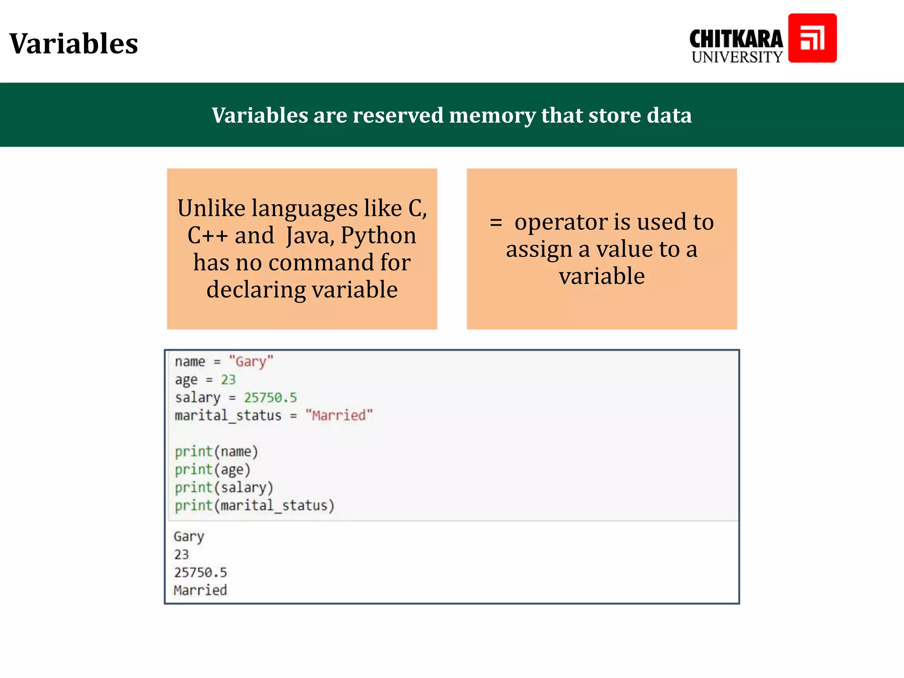The width and height of the screenshot is (904, 678).
Task: Click the orange box about declaring variable
Action: (x=302, y=249)
